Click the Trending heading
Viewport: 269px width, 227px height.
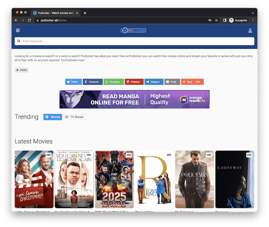pyautogui.click(x=27, y=117)
